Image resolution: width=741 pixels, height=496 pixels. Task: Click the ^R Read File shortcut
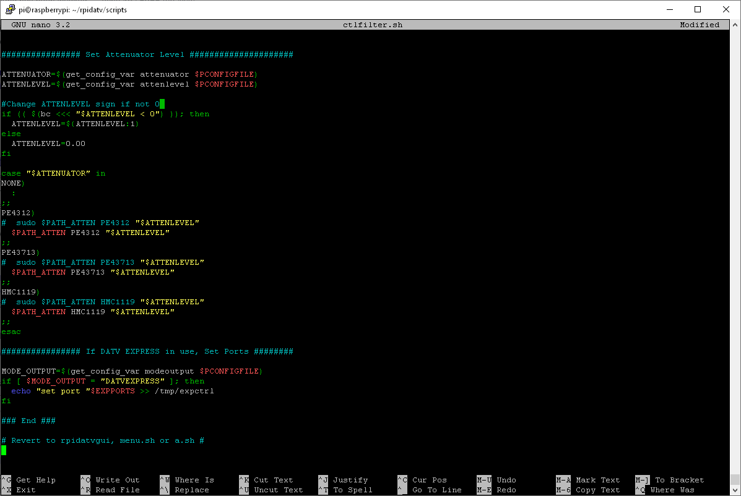pyautogui.click(x=110, y=490)
